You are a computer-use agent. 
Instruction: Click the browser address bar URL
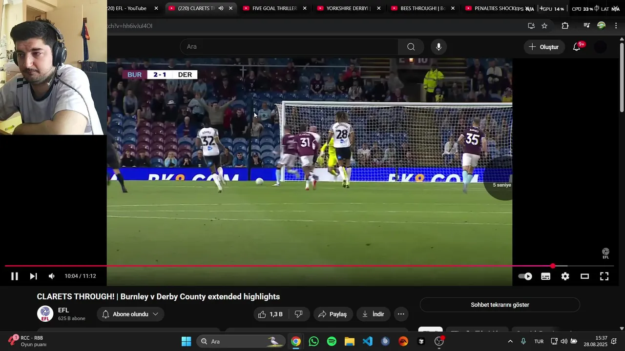pos(130,26)
